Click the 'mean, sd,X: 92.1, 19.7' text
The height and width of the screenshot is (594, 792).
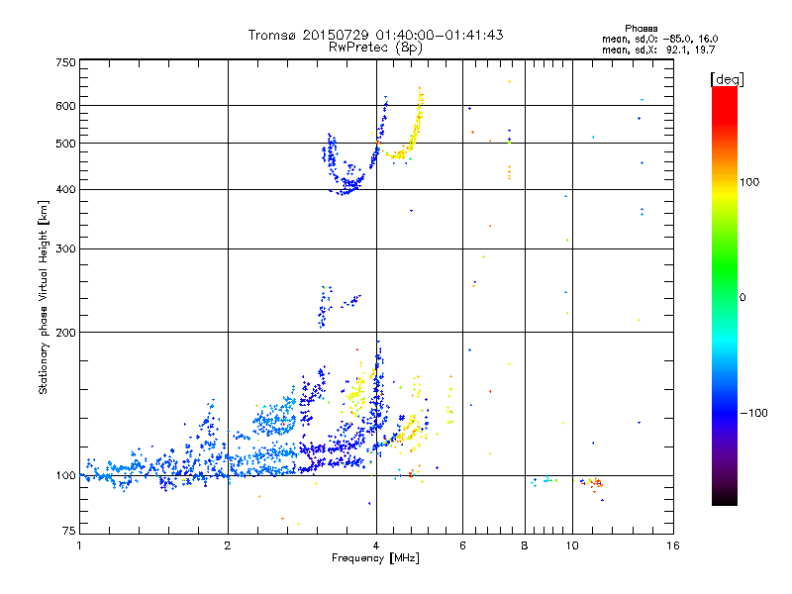pos(658,49)
